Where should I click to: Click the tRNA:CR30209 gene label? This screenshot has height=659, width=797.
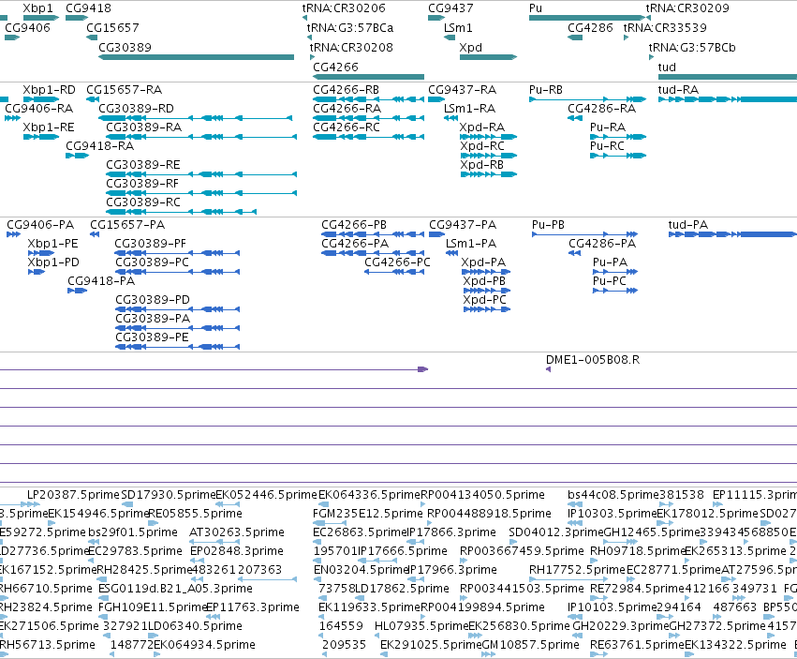[687, 8]
